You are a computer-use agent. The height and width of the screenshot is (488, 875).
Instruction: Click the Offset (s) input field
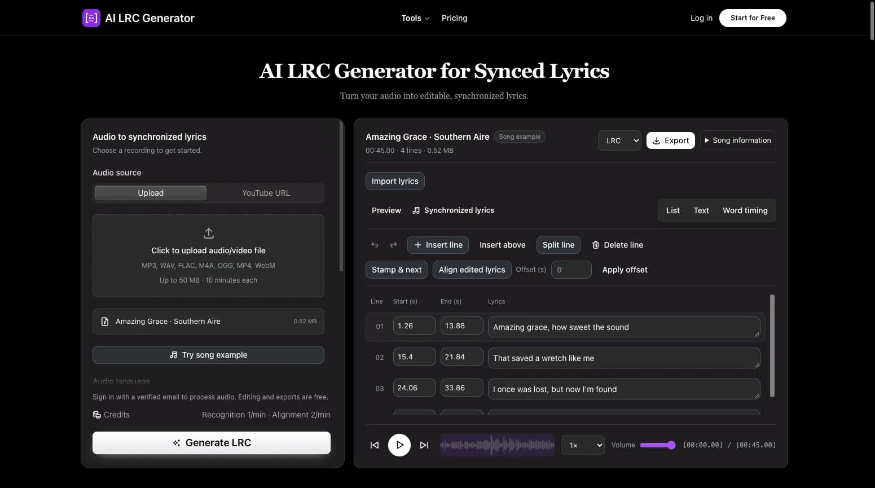point(571,270)
